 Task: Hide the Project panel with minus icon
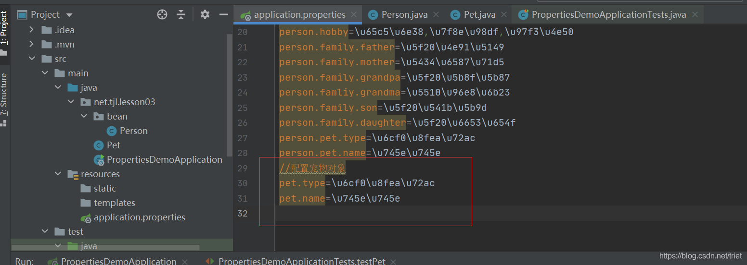point(223,14)
